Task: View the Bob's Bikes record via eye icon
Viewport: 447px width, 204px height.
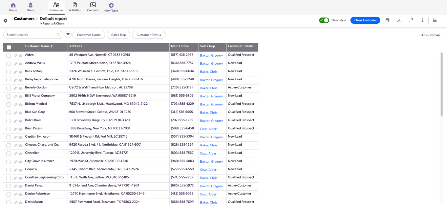Action: point(20,121)
